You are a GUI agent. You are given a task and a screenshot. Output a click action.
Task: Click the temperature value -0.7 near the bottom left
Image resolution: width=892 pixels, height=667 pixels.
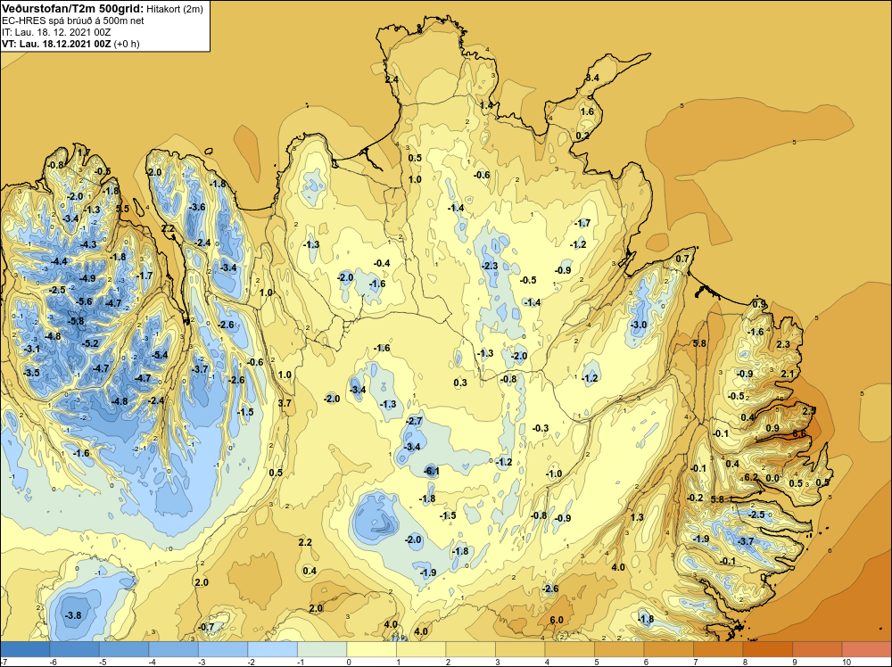coord(206,627)
